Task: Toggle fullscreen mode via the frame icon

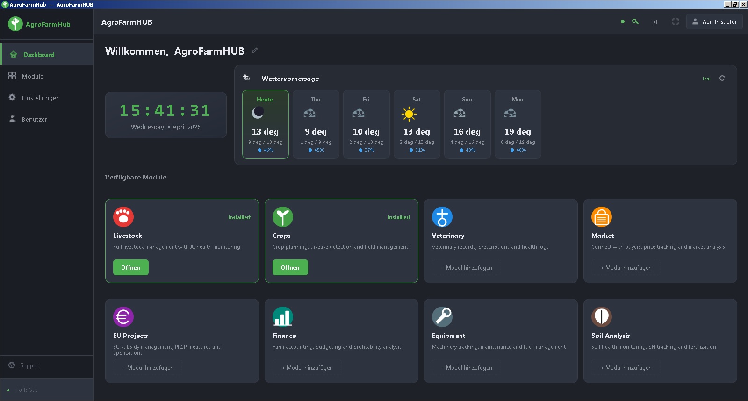Action: click(676, 21)
